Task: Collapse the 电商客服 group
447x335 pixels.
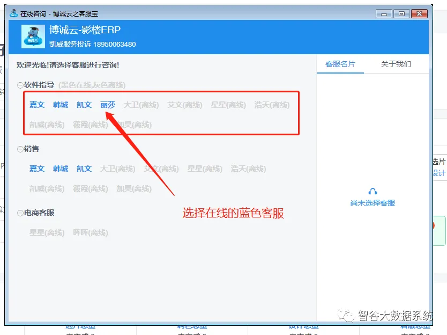Action: (x=20, y=213)
